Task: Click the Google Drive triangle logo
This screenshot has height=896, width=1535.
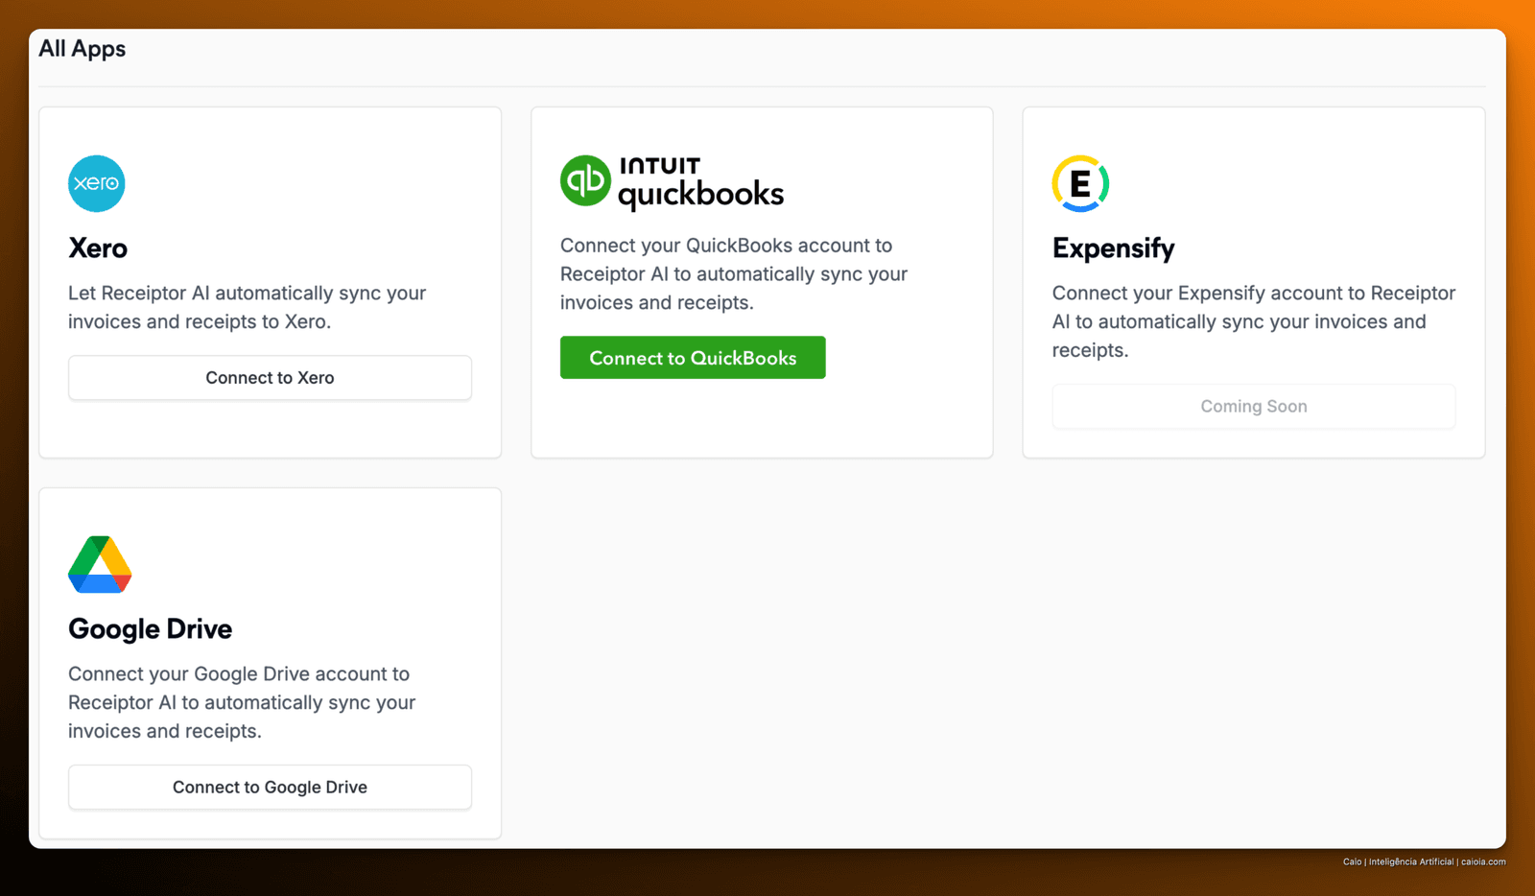Action: (x=100, y=564)
